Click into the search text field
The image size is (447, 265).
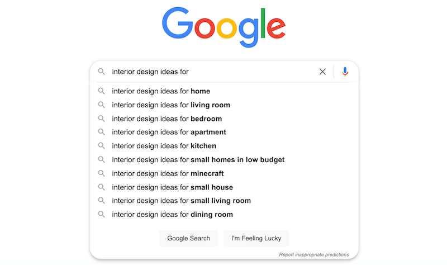click(x=212, y=72)
